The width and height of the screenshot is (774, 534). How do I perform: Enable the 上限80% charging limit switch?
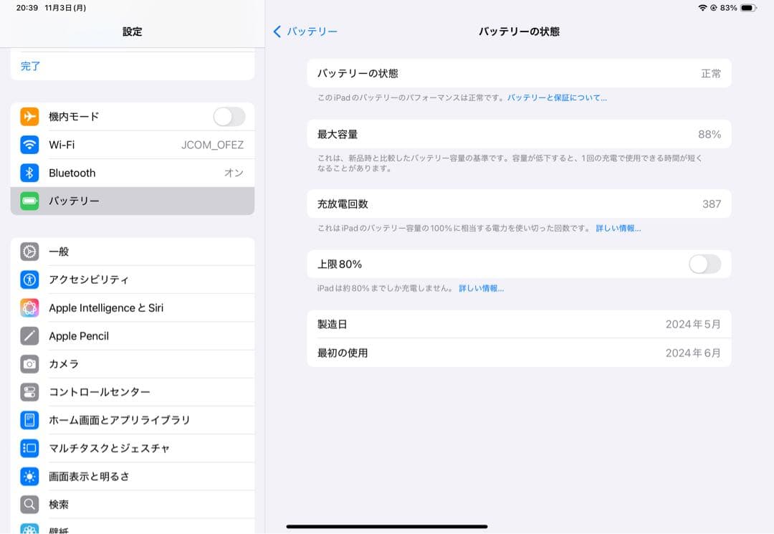point(704,264)
